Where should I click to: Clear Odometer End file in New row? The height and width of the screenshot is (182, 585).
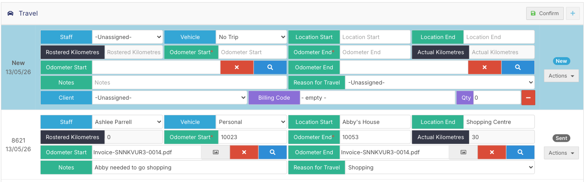tap(485, 68)
